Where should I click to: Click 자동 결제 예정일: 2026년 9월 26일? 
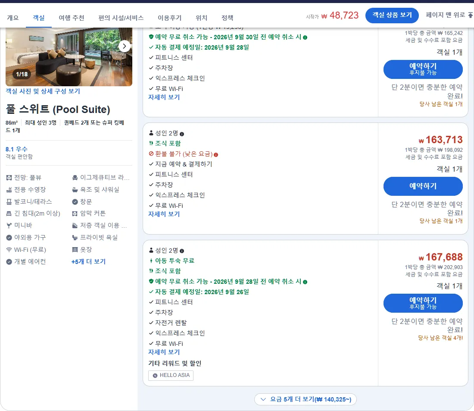click(202, 292)
